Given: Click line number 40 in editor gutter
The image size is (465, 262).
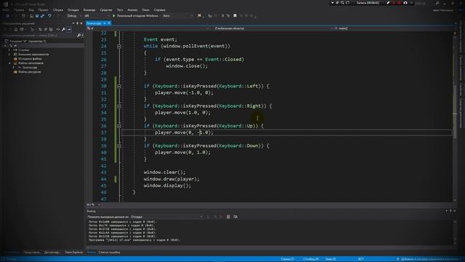Looking at the screenshot, I should (103, 152).
